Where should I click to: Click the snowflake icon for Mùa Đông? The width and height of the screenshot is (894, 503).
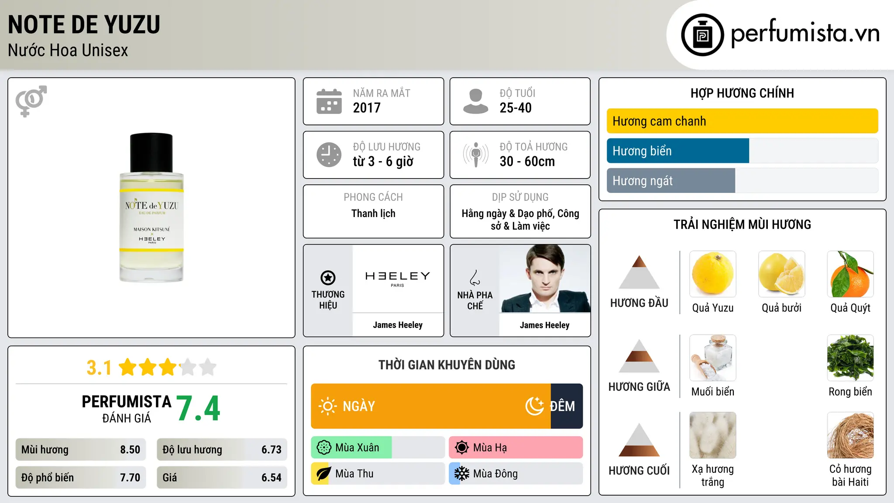462,474
